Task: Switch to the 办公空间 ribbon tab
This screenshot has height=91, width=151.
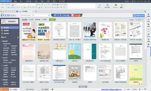Action: point(62,1)
